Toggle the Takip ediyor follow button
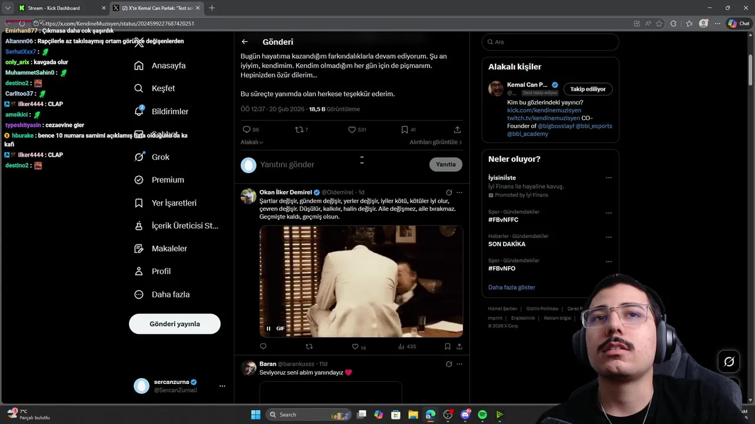Viewport: 755px width, 424px height. [x=588, y=89]
